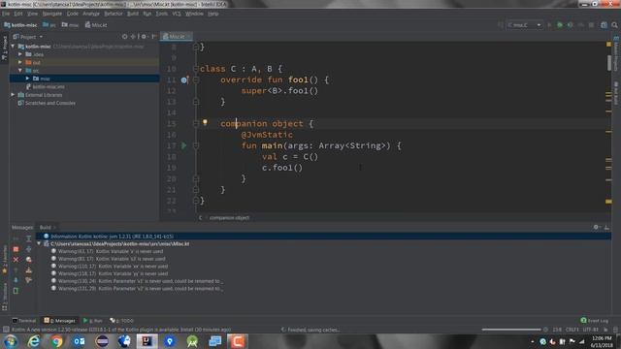Click the tool windows toggle icon in status bar
This screenshot has width=621, height=349.
pyautogui.click(x=6, y=330)
